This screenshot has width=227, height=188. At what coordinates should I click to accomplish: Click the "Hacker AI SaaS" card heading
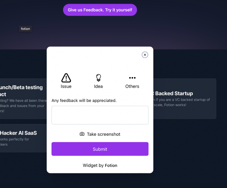(x=18, y=133)
